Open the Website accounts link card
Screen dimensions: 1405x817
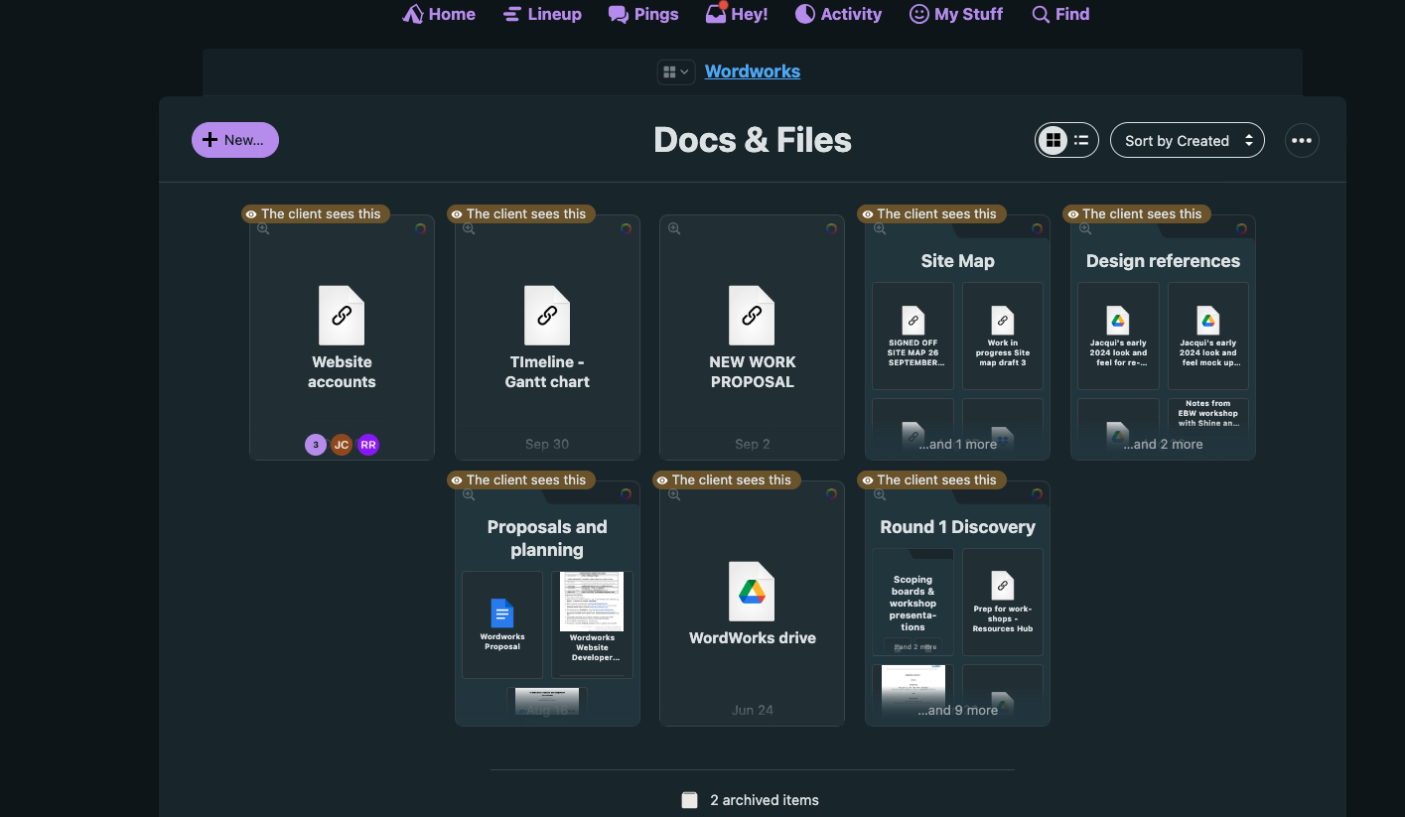(x=342, y=338)
